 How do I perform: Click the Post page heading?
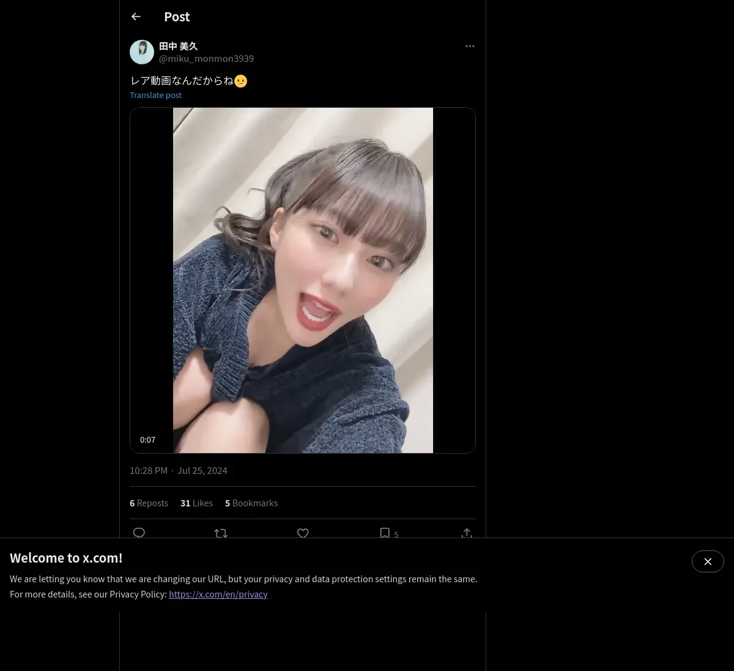coord(177,17)
